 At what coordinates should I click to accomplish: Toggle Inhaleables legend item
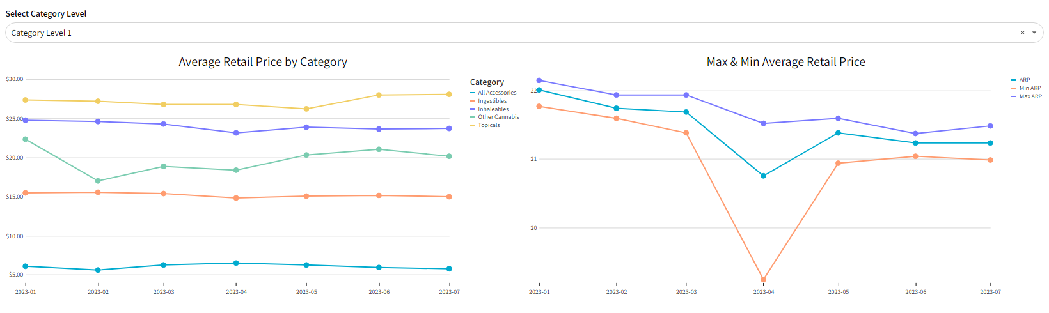(x=493, y=109)
